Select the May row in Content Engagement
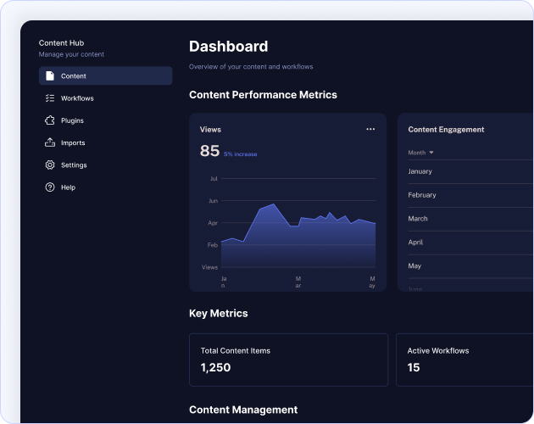The width and height of the screenshot is (534, 424). click(x=470, y=266)
